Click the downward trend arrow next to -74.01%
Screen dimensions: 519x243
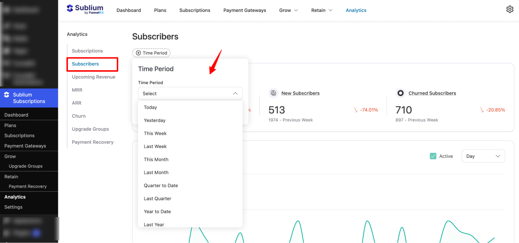click(x=355, y=110)
